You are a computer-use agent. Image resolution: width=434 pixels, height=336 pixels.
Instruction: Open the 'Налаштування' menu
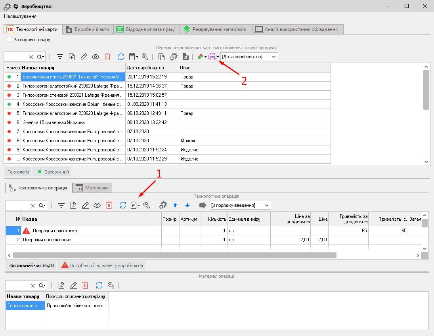[20, 16]
